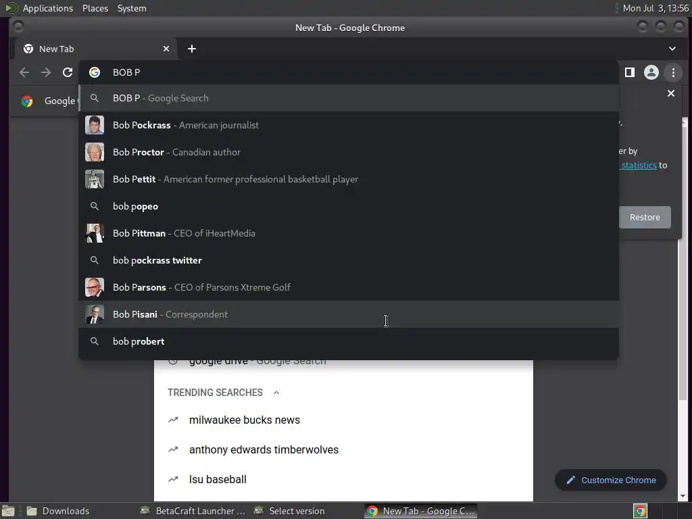Open the System menu
This screenshot has height=519, width=692.
pos(132,8)
